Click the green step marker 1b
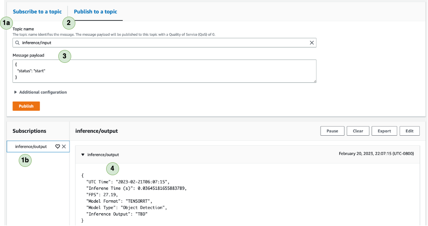The height and width of the screenshot is (226, 428). click(25, 160)
